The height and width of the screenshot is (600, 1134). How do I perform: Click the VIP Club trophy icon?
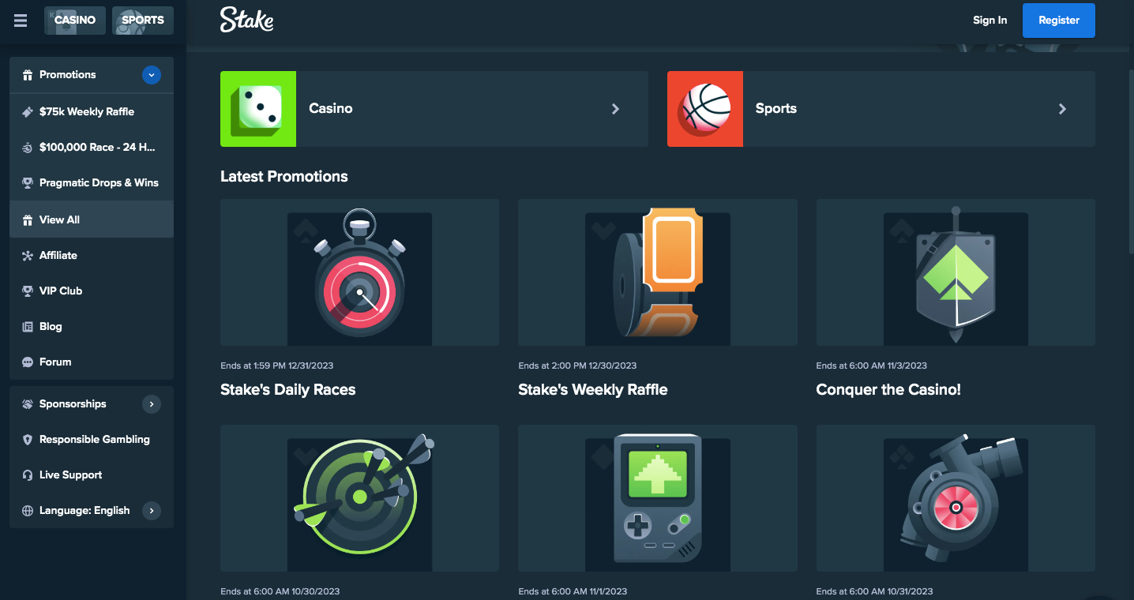(28, 291)
